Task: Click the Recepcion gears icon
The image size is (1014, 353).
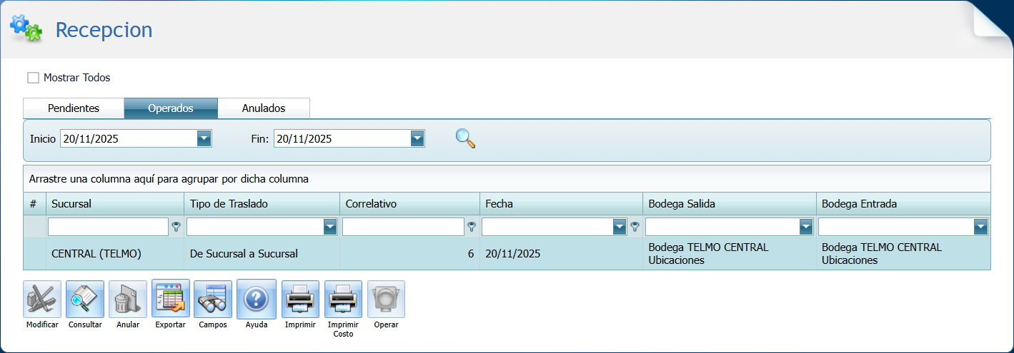Action: (x=26, y=27)
